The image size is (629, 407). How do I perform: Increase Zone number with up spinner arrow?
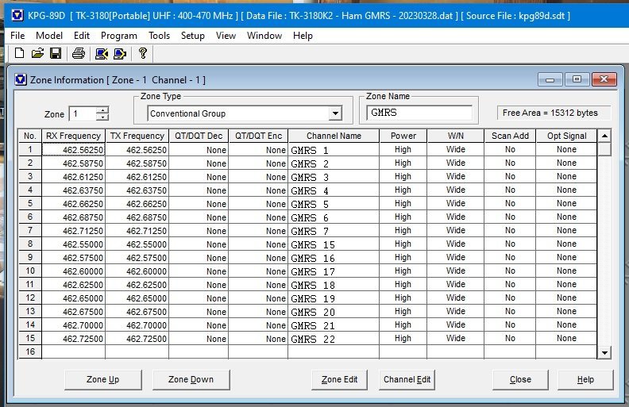tap(102, 110)
